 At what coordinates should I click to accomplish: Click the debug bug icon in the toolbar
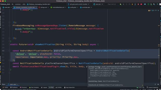click(x=124, y=4)
